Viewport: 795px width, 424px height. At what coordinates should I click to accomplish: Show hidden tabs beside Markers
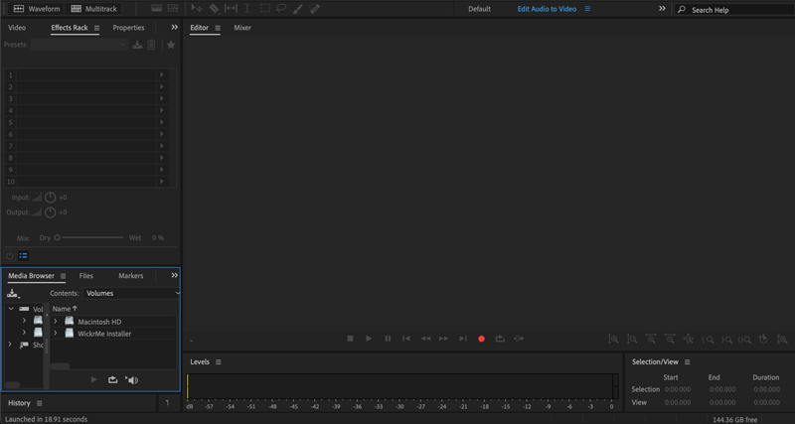(175, 276)
